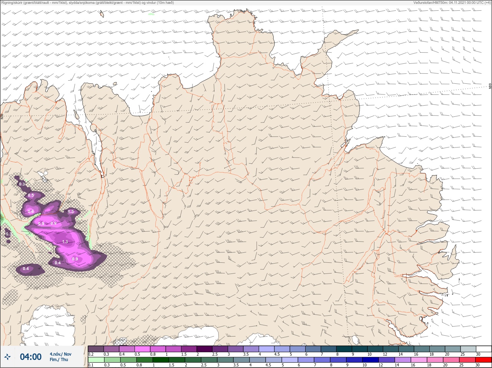
Task: Click the bottom-row red legend swatch at 30
Action: 483,360
